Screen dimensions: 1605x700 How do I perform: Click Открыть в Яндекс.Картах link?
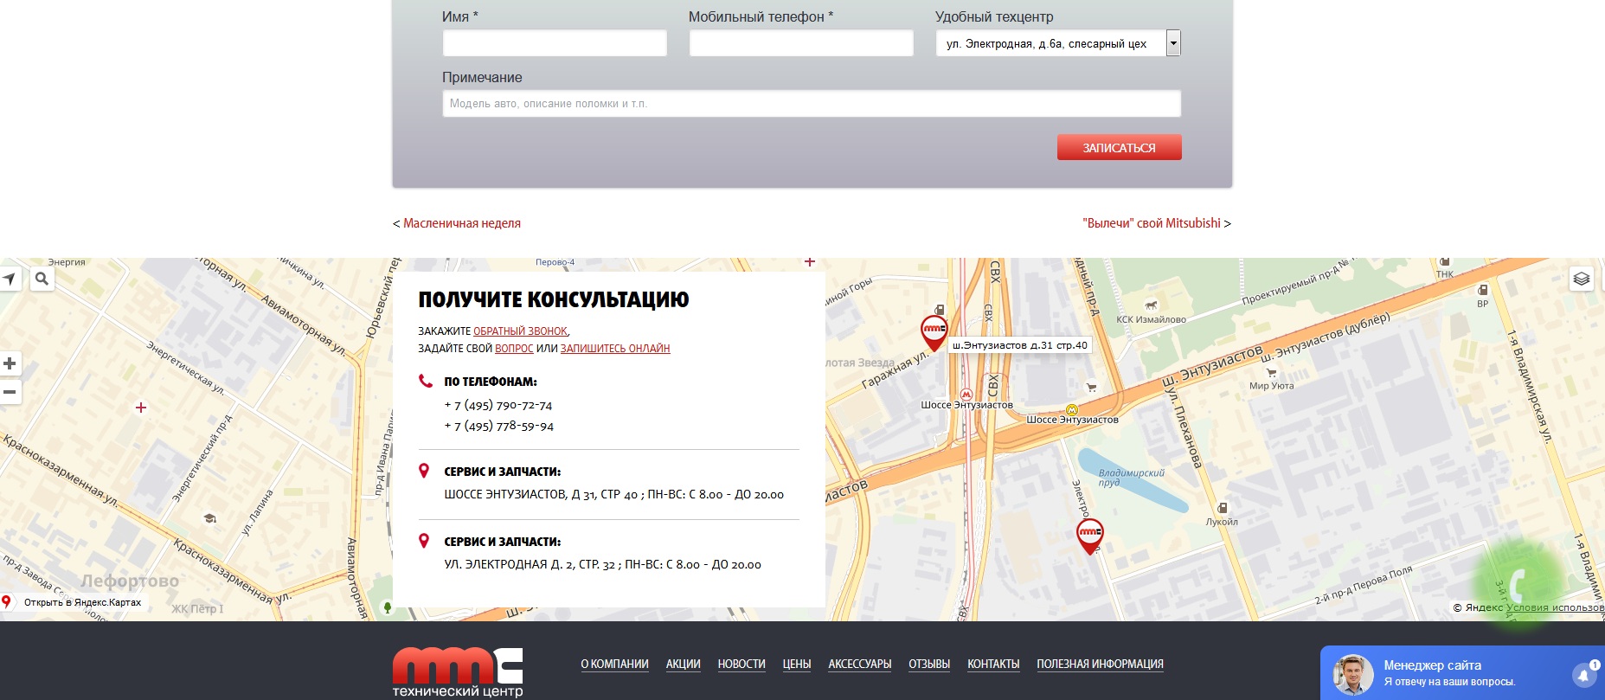(x=81, y=602)
